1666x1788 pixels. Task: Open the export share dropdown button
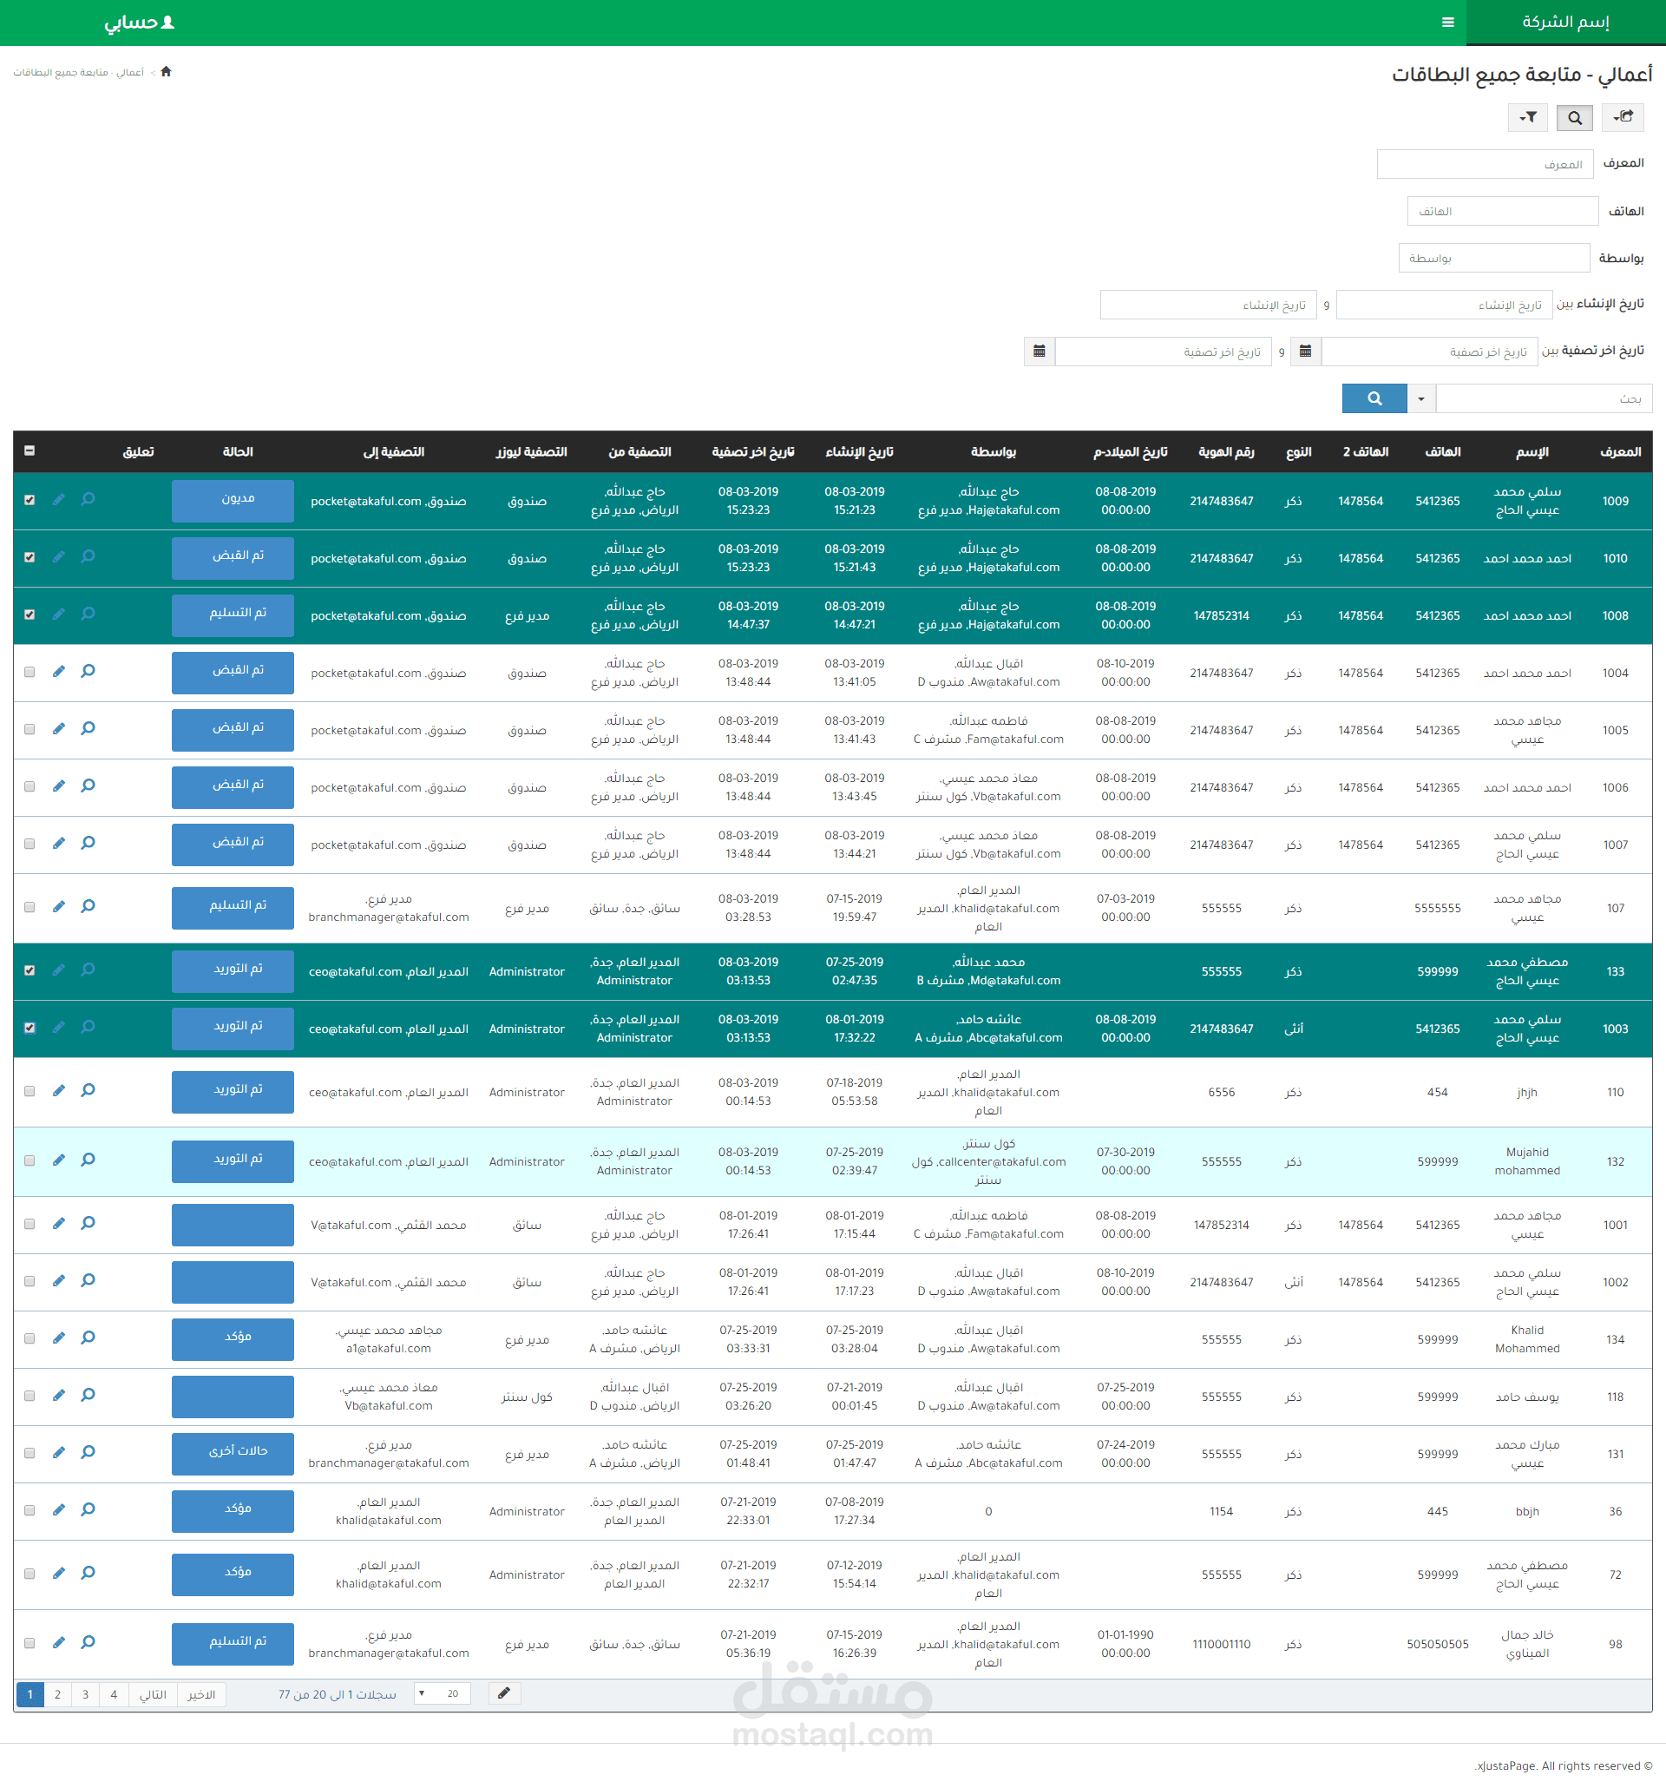1623,117
